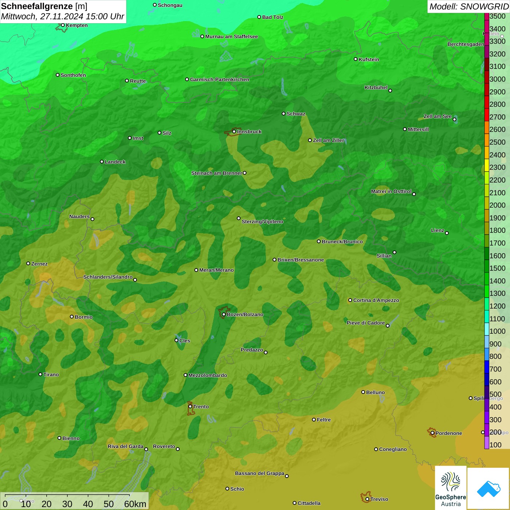
Task: Click the Kufstein label
Action: 369,59
